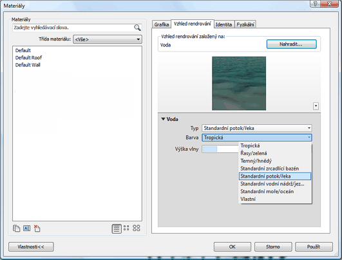Click the duplicate material icon
The width and height of the screenshot is (342, 260).
point(16,228)
